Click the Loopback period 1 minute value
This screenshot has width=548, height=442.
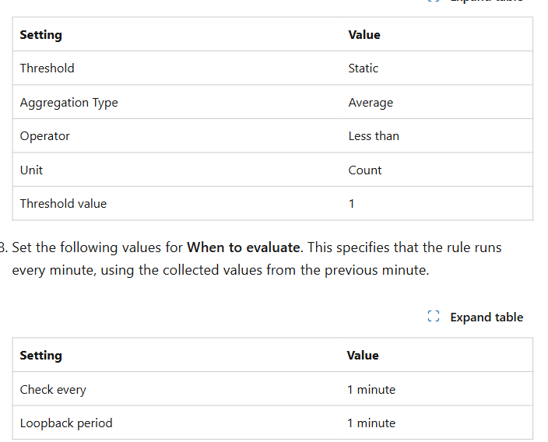[371, 423]
